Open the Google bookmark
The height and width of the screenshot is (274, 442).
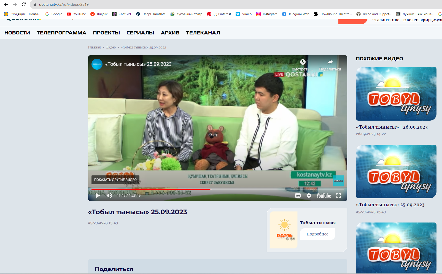click(54, 14)
